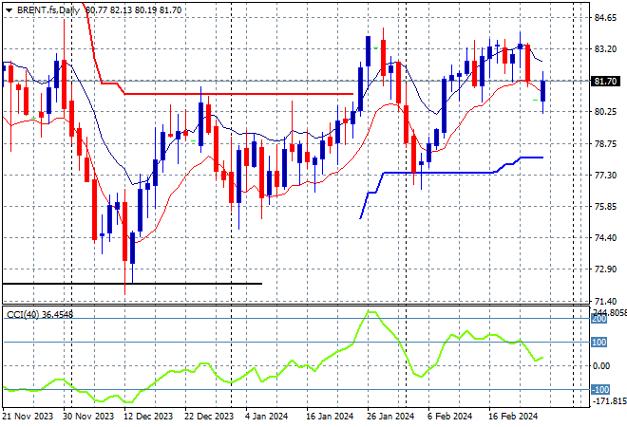
Task: Select the price axis label 75.85
Action: coord(605,207)
